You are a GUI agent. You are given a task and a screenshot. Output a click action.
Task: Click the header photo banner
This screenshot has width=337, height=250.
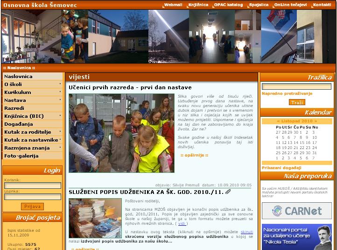click(168, 36)
